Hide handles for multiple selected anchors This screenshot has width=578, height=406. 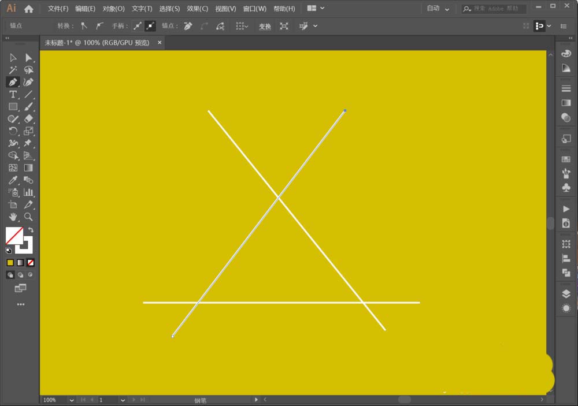pos(150,26)
